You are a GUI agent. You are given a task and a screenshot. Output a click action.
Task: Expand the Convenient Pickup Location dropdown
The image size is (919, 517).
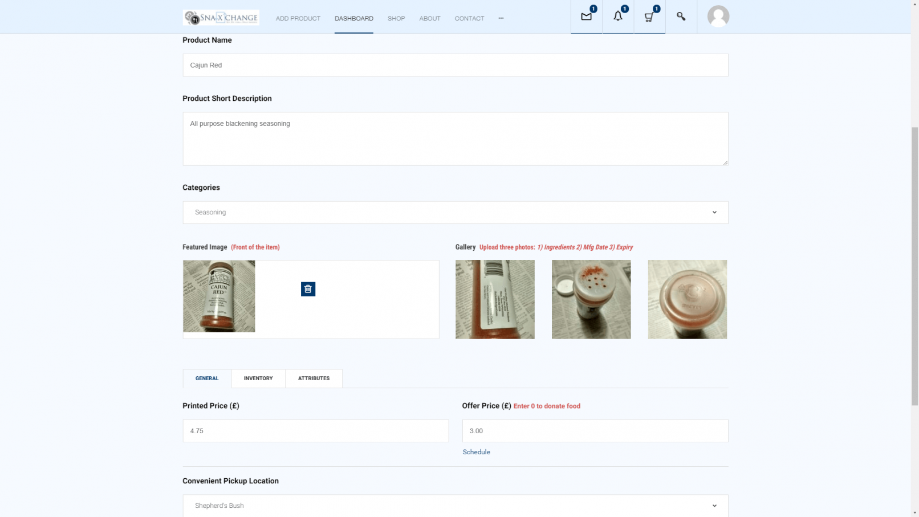[455, 506]
